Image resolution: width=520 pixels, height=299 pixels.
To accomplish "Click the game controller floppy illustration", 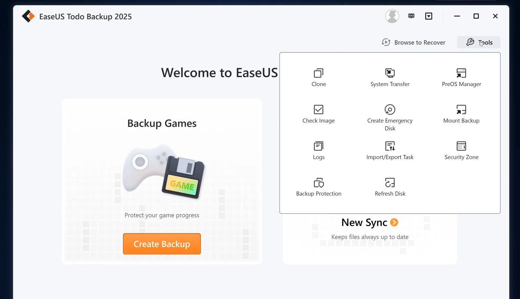I will coord(163,171).
